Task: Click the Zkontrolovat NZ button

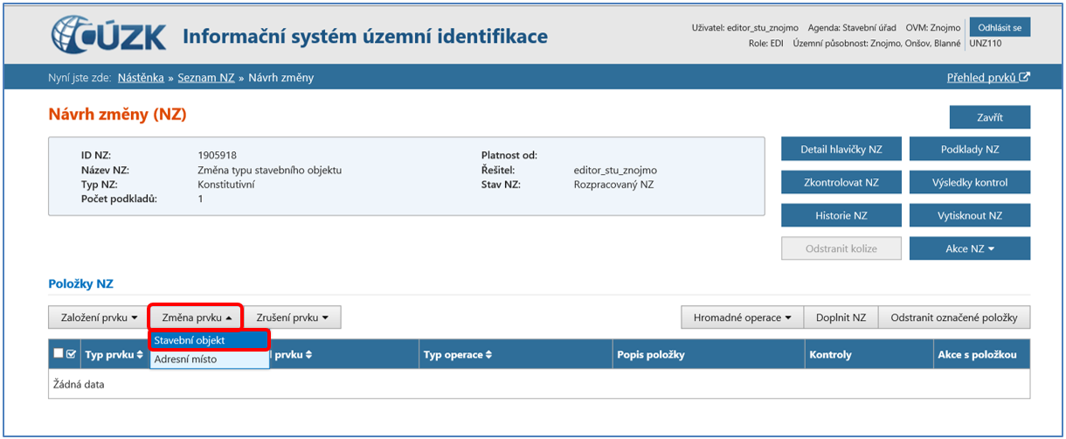Action: coord(841,183)
